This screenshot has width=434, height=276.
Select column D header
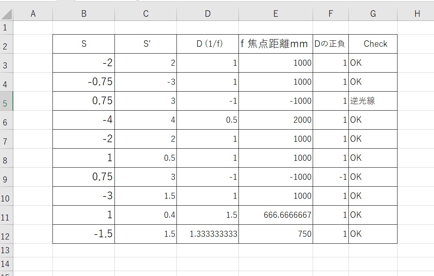(x=208, y=14)
